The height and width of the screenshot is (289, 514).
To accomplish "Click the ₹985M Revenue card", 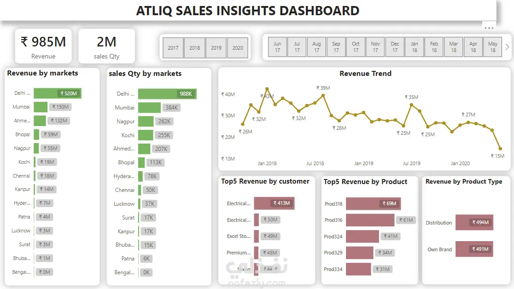I will coord(43,46).
